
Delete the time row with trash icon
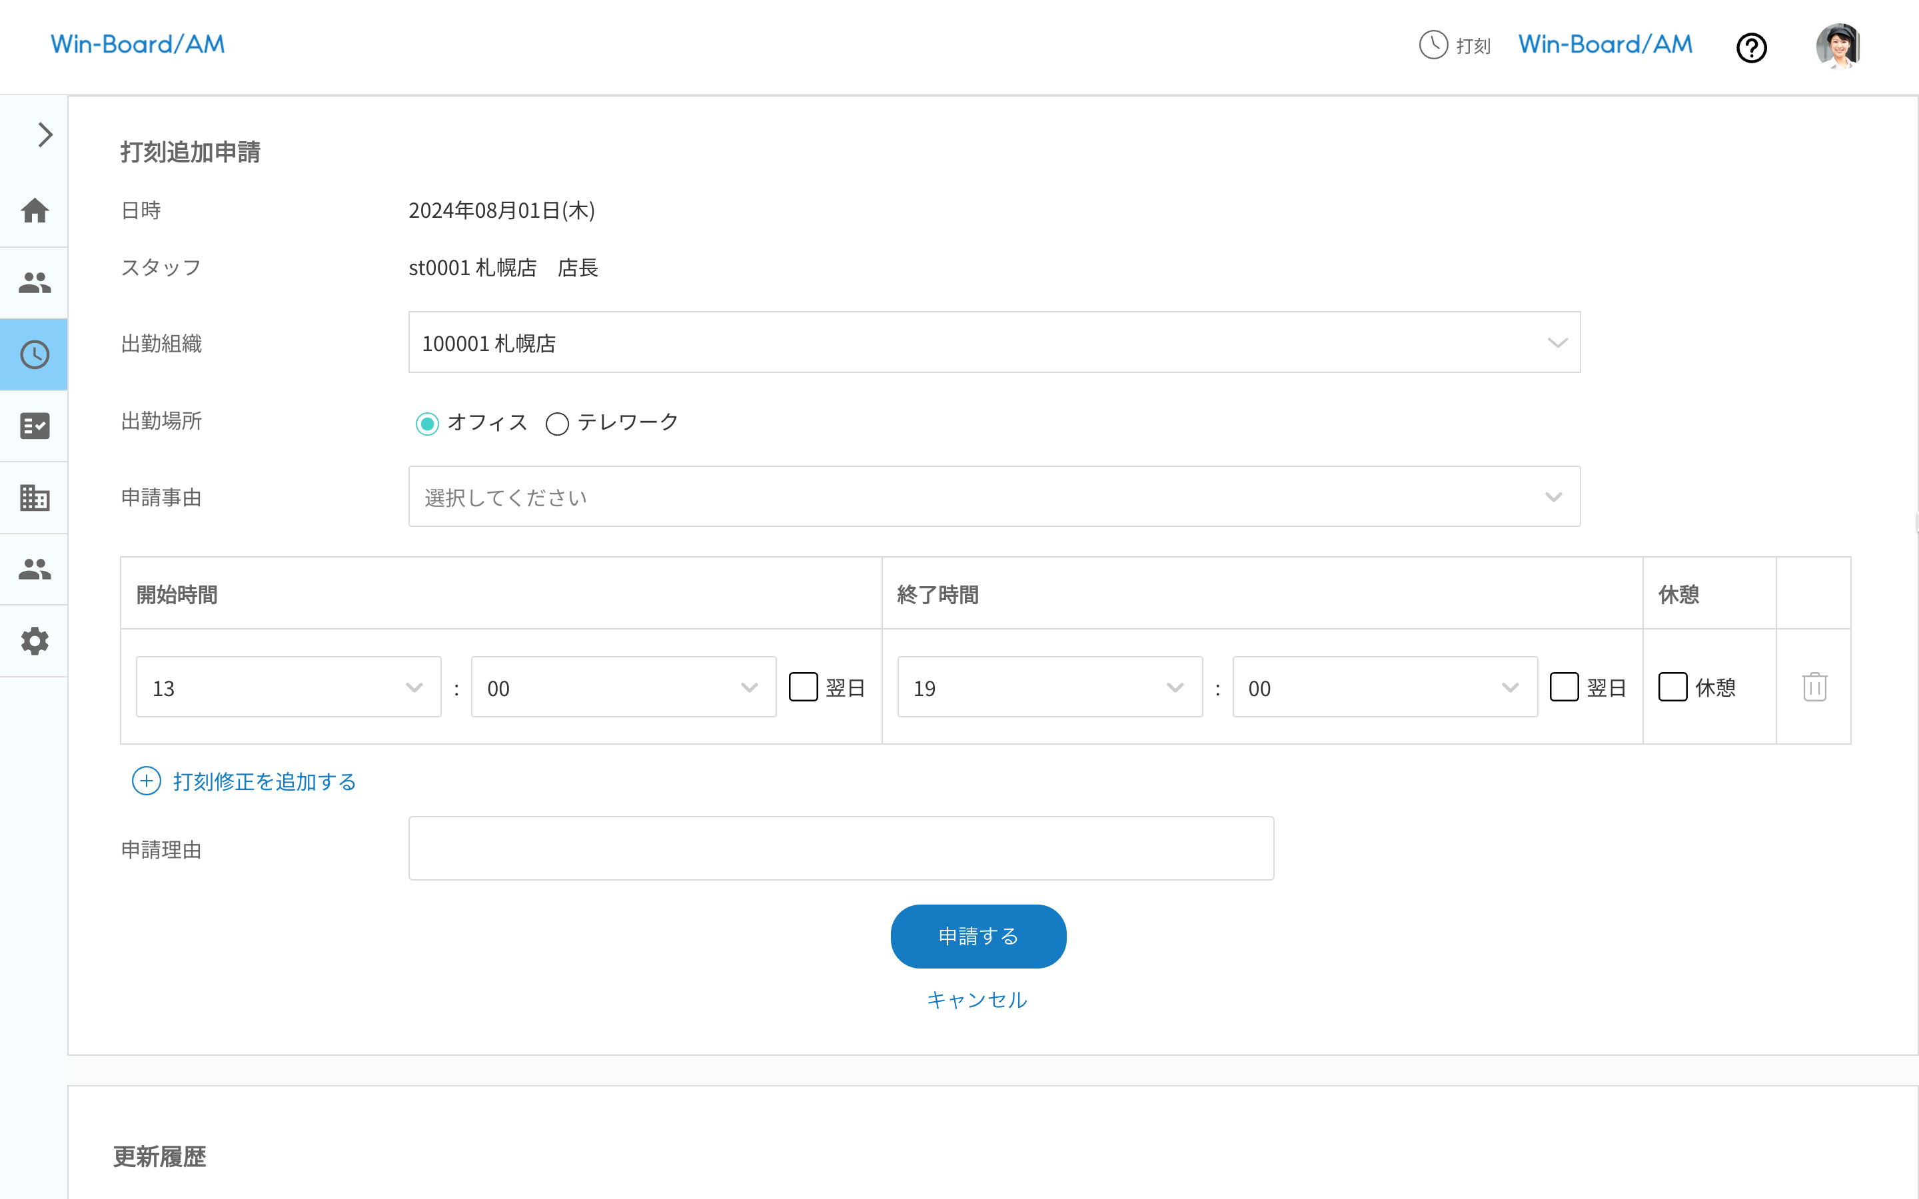point(1814,687)
